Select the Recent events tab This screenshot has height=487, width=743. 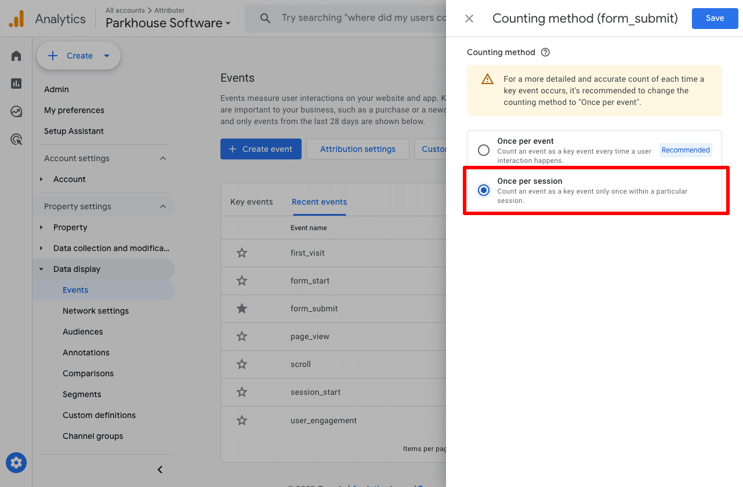319,202
